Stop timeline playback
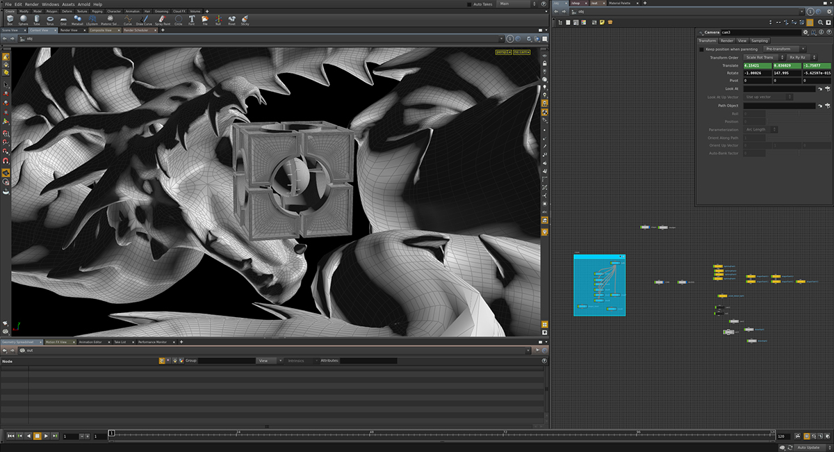Viewport: 834px width, 452px height. [37, 436]
